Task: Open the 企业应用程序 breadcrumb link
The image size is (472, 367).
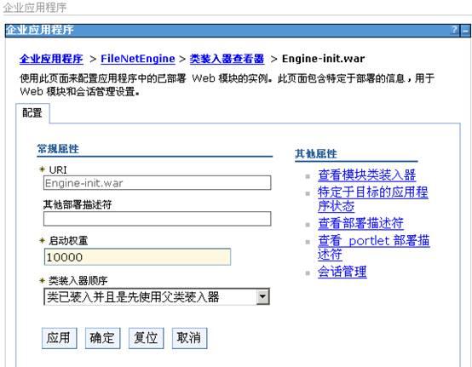Action: (51, 59)
